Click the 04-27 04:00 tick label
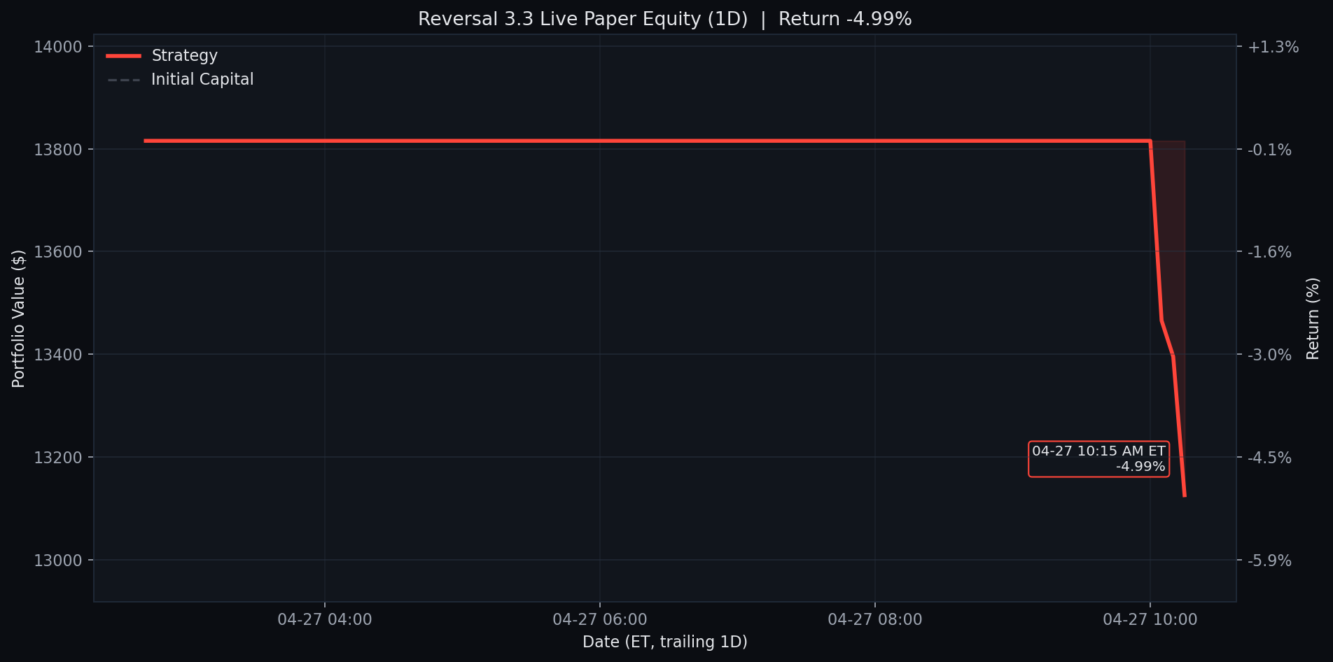The height and width of the screenshot is (662, 1333). click(324, 619)
